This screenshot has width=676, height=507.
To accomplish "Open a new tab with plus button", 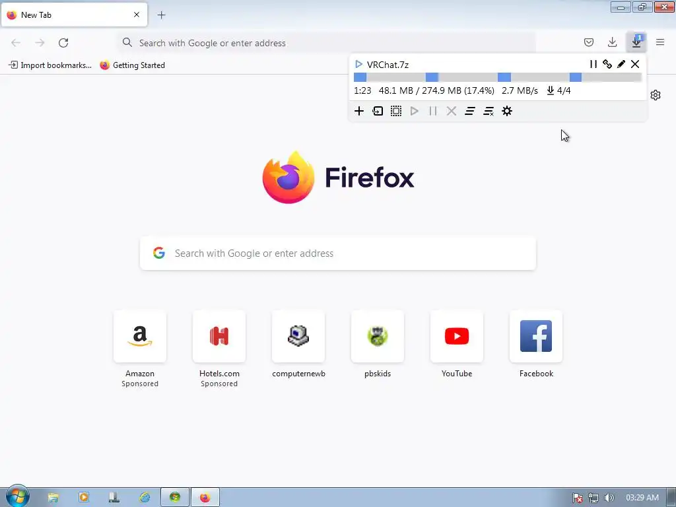I will pos(161,15).
